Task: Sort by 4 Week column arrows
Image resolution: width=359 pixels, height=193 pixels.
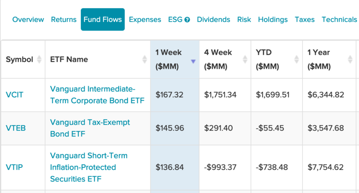Action: [245, 60]
